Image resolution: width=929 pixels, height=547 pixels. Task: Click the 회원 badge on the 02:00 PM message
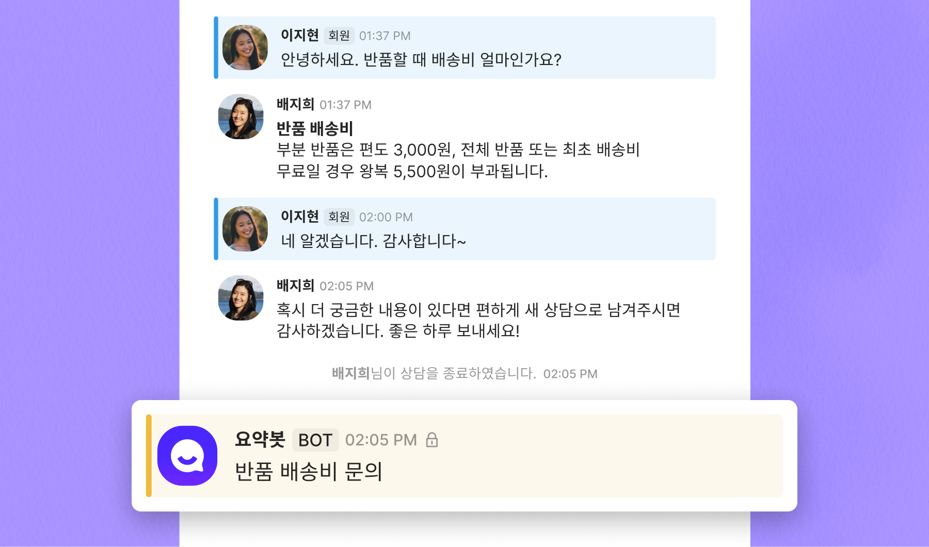[x=339, y=217]
